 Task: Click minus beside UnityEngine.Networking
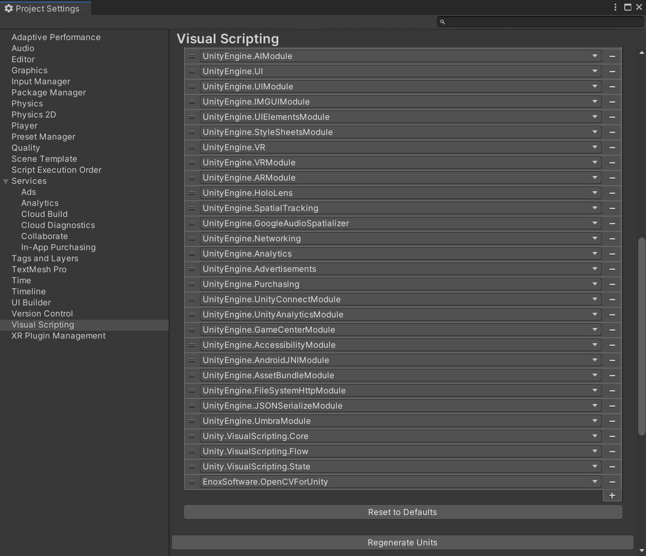coord(612,239)
